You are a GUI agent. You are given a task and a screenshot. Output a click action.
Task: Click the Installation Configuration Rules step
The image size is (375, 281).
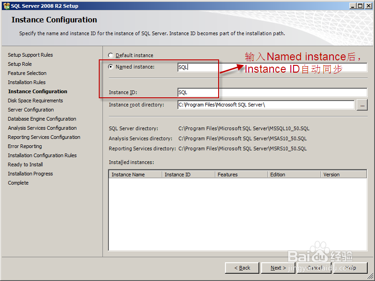tap(42, 155)
